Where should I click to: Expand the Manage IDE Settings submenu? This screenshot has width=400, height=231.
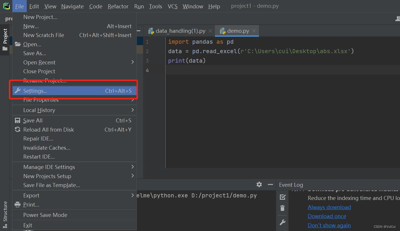(74, 167)
